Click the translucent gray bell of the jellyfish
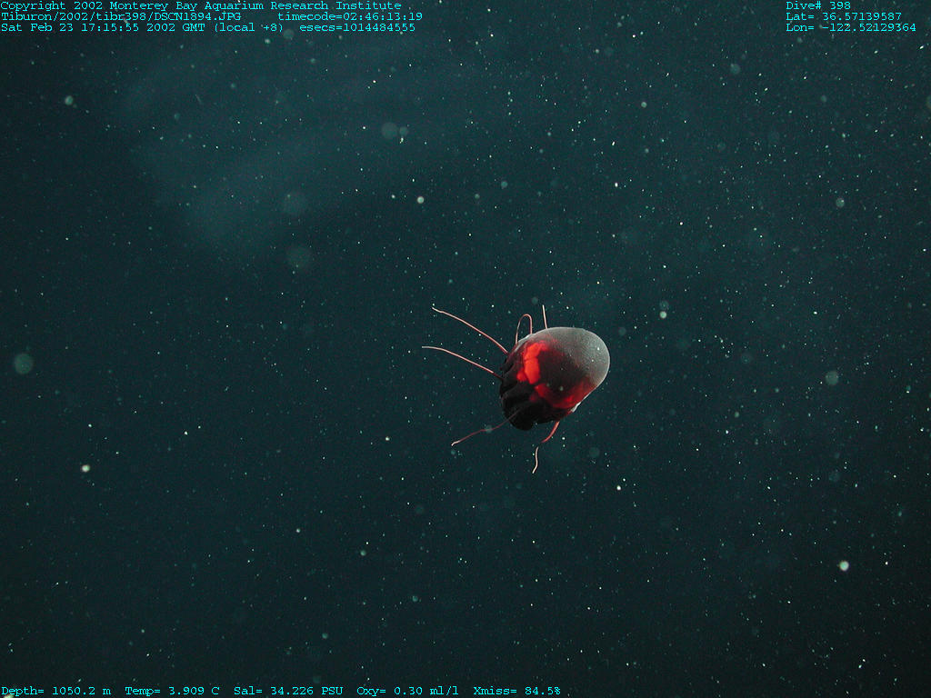The width and height of the screenshot is (931, 698). point(582,350)
